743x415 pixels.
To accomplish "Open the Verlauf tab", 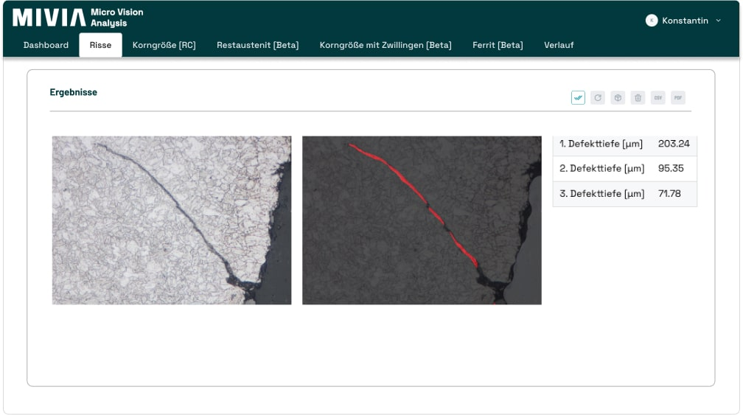I will click(559, 45).
